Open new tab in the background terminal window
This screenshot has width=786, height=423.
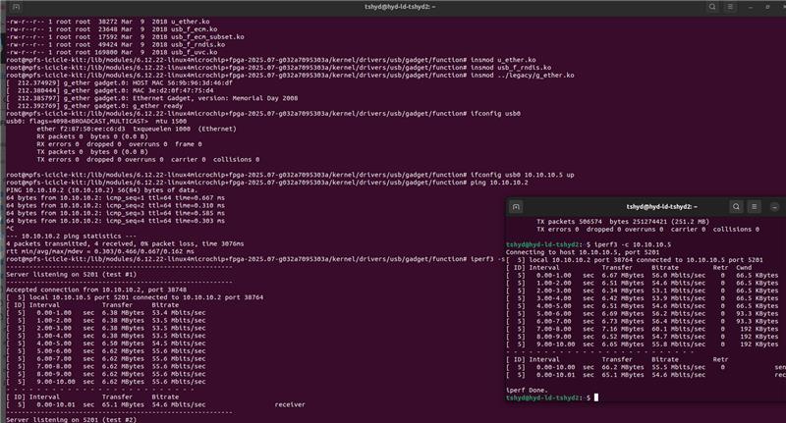(x=16, y=7)
